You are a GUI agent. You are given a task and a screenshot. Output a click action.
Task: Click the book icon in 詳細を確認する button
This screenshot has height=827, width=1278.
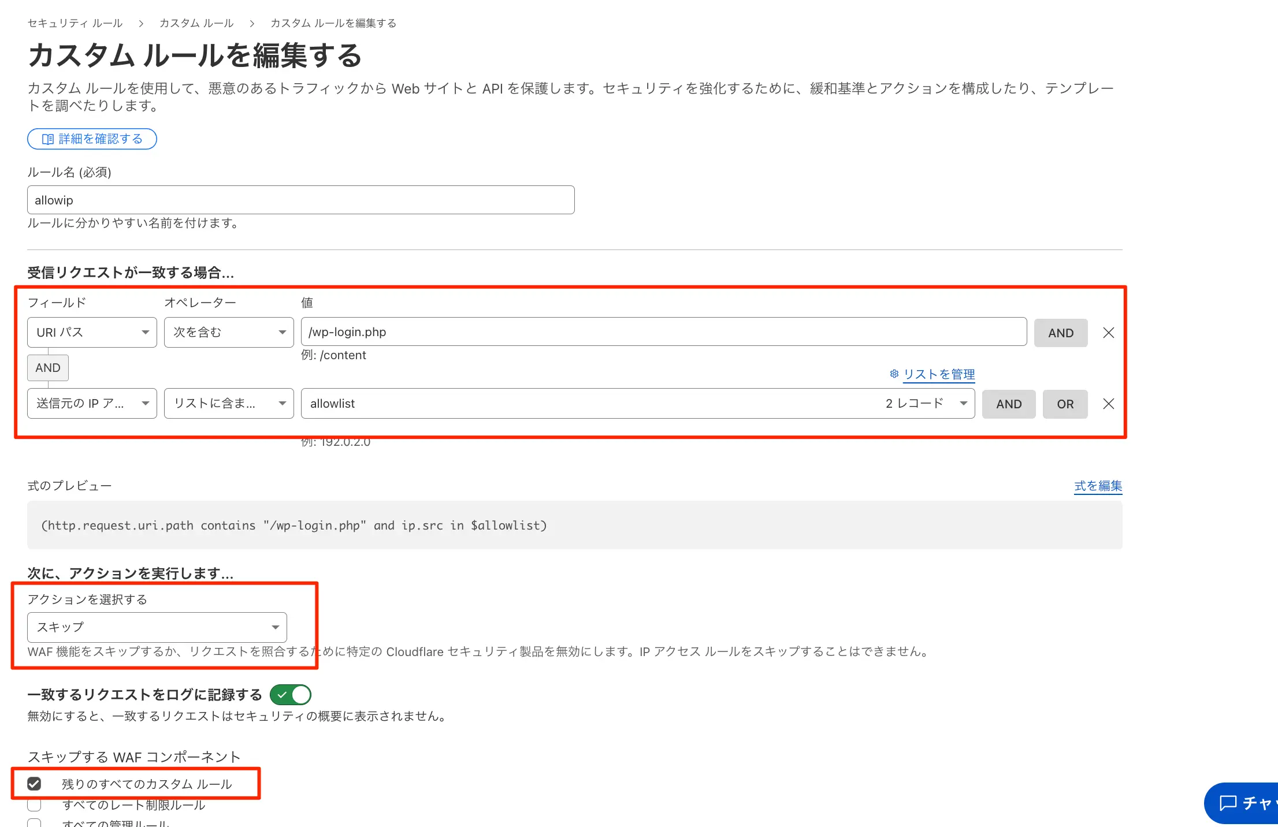[x=47, y=139]
